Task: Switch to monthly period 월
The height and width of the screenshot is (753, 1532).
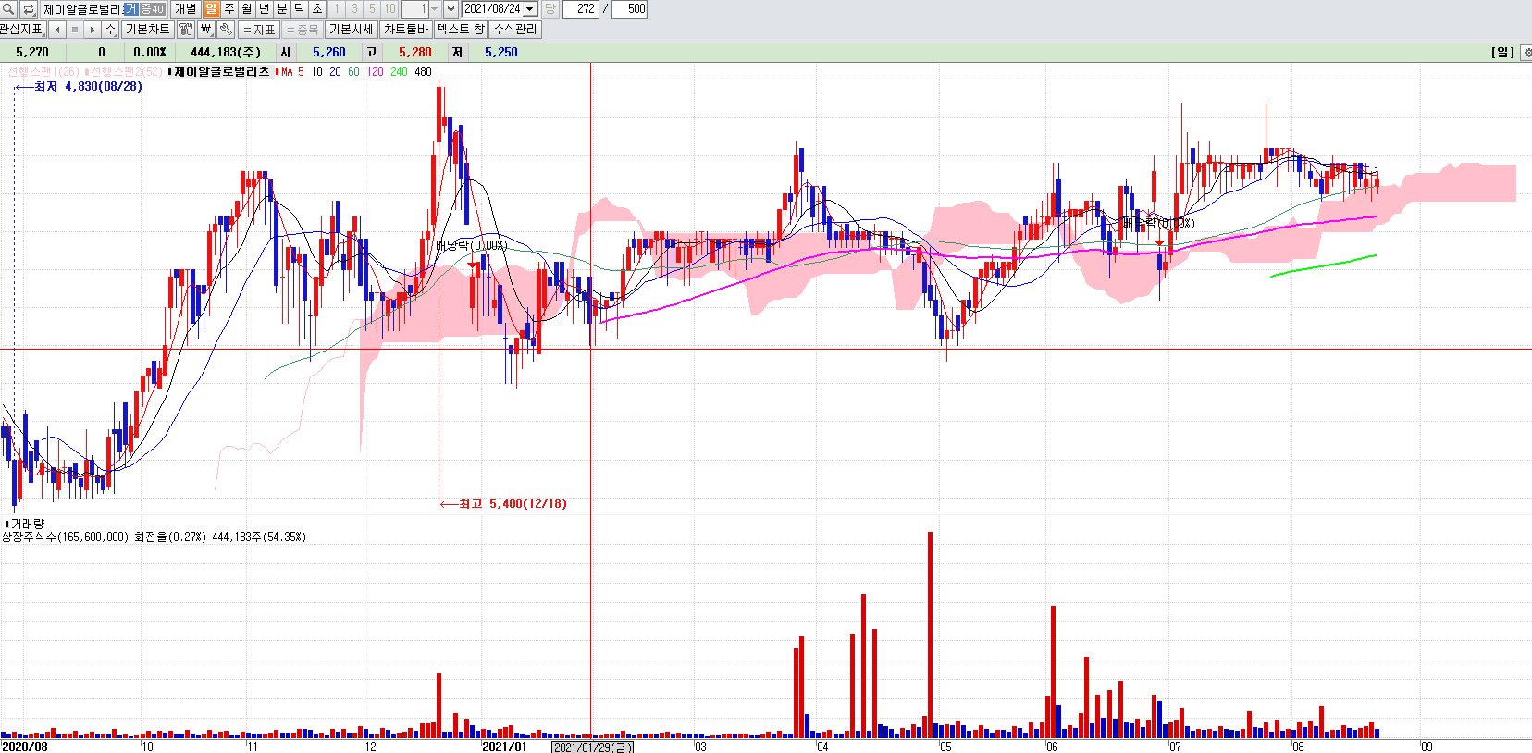Action: pos(246,9)
